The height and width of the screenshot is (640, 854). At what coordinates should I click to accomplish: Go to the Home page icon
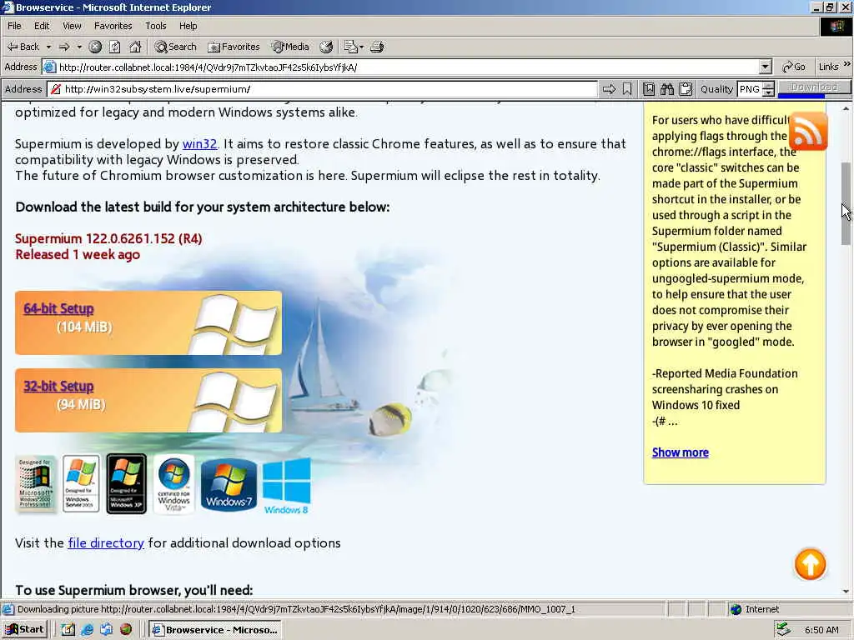135,47
